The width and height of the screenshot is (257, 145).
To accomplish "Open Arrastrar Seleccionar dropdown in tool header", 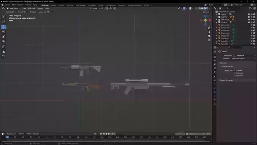I will [46, 12].
